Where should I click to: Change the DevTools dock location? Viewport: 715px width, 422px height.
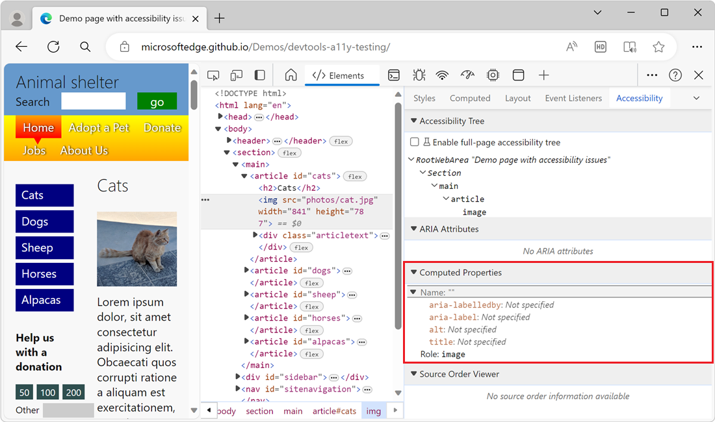pos(259,75)
